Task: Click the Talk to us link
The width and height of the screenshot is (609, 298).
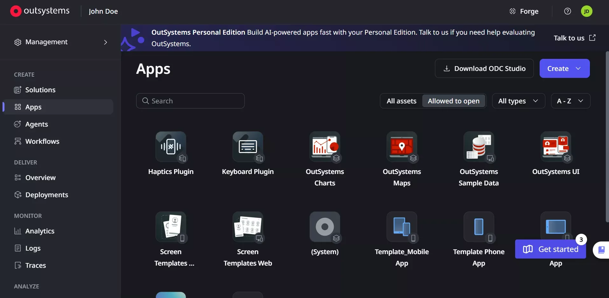Action: pyautogui.click(x=575, y=38)
